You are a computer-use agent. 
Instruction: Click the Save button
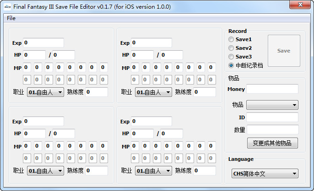click(x=284, y=51)
